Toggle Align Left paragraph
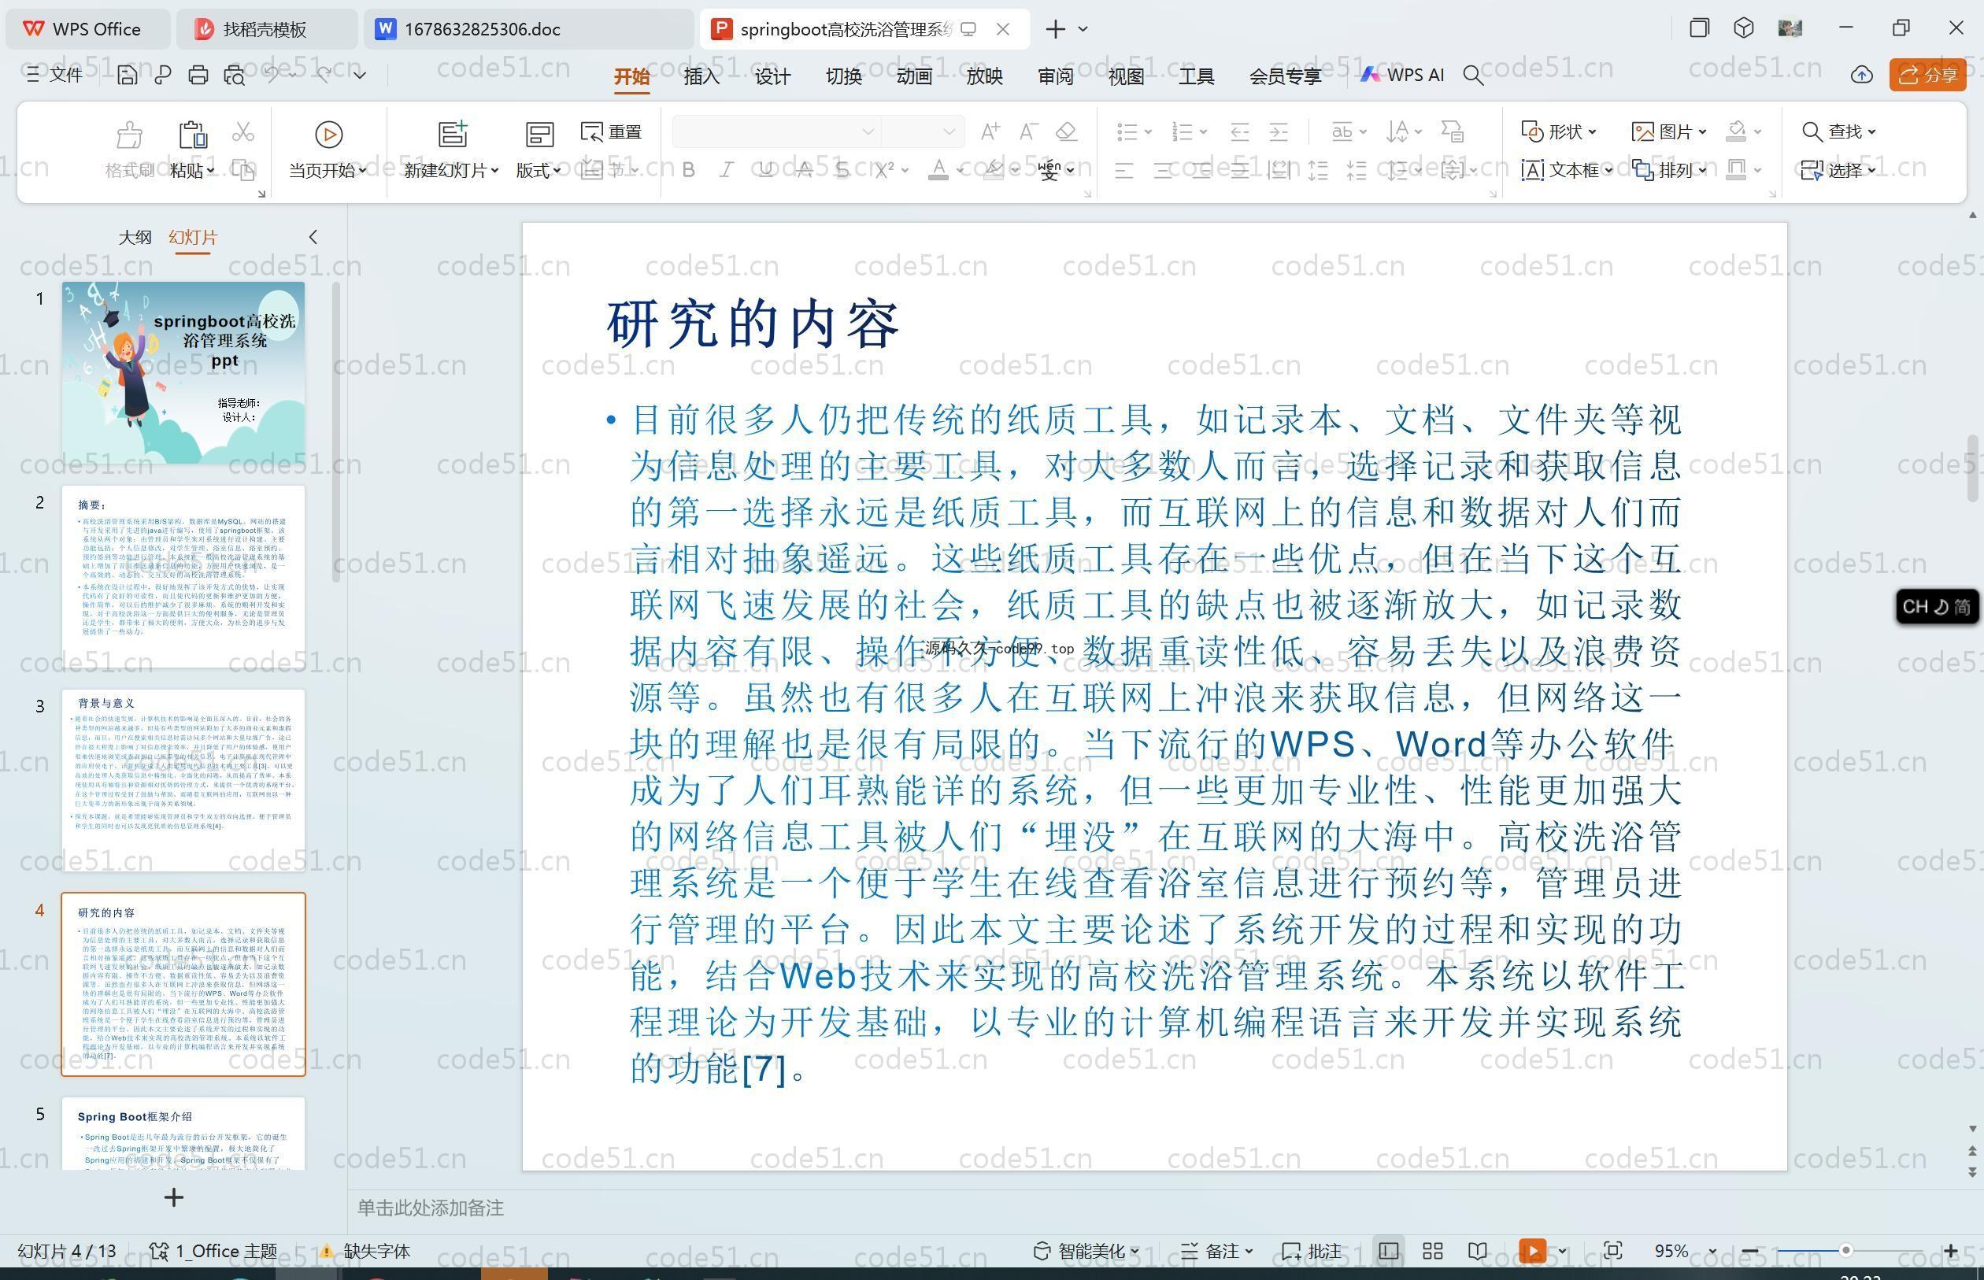Viewport: 1984px width, 1280px height. (x=1123, y=170)
